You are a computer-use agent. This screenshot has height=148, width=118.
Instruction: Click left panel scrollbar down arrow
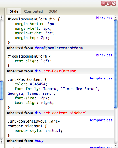[2, 141]
